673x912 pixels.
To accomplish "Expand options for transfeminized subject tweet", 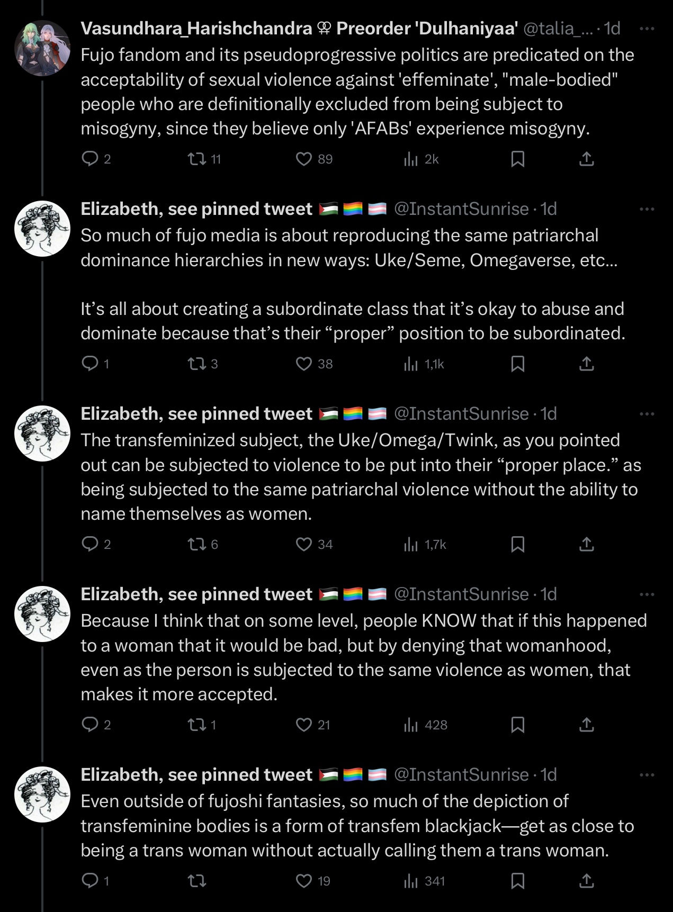I will (x=647, y=414).
